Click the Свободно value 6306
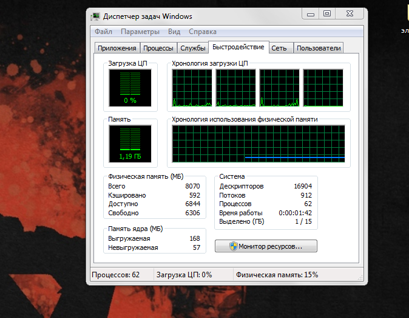Viewport: 409px width, 318px height. pyautogui.click(x=192, y=213)
